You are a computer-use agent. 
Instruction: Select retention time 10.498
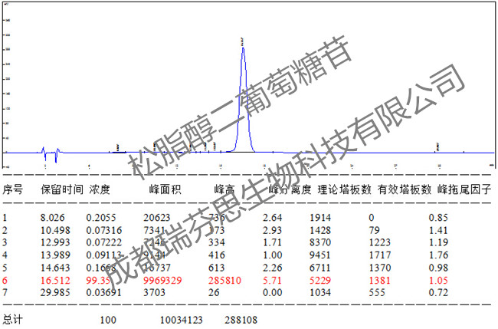55,230
